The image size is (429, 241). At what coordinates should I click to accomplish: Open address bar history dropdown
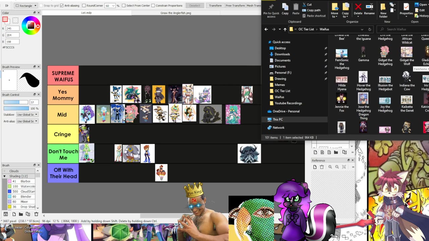362,29
